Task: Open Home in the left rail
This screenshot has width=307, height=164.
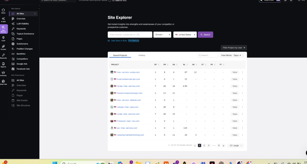Action: pyautogui.click(x=3, y=11)
